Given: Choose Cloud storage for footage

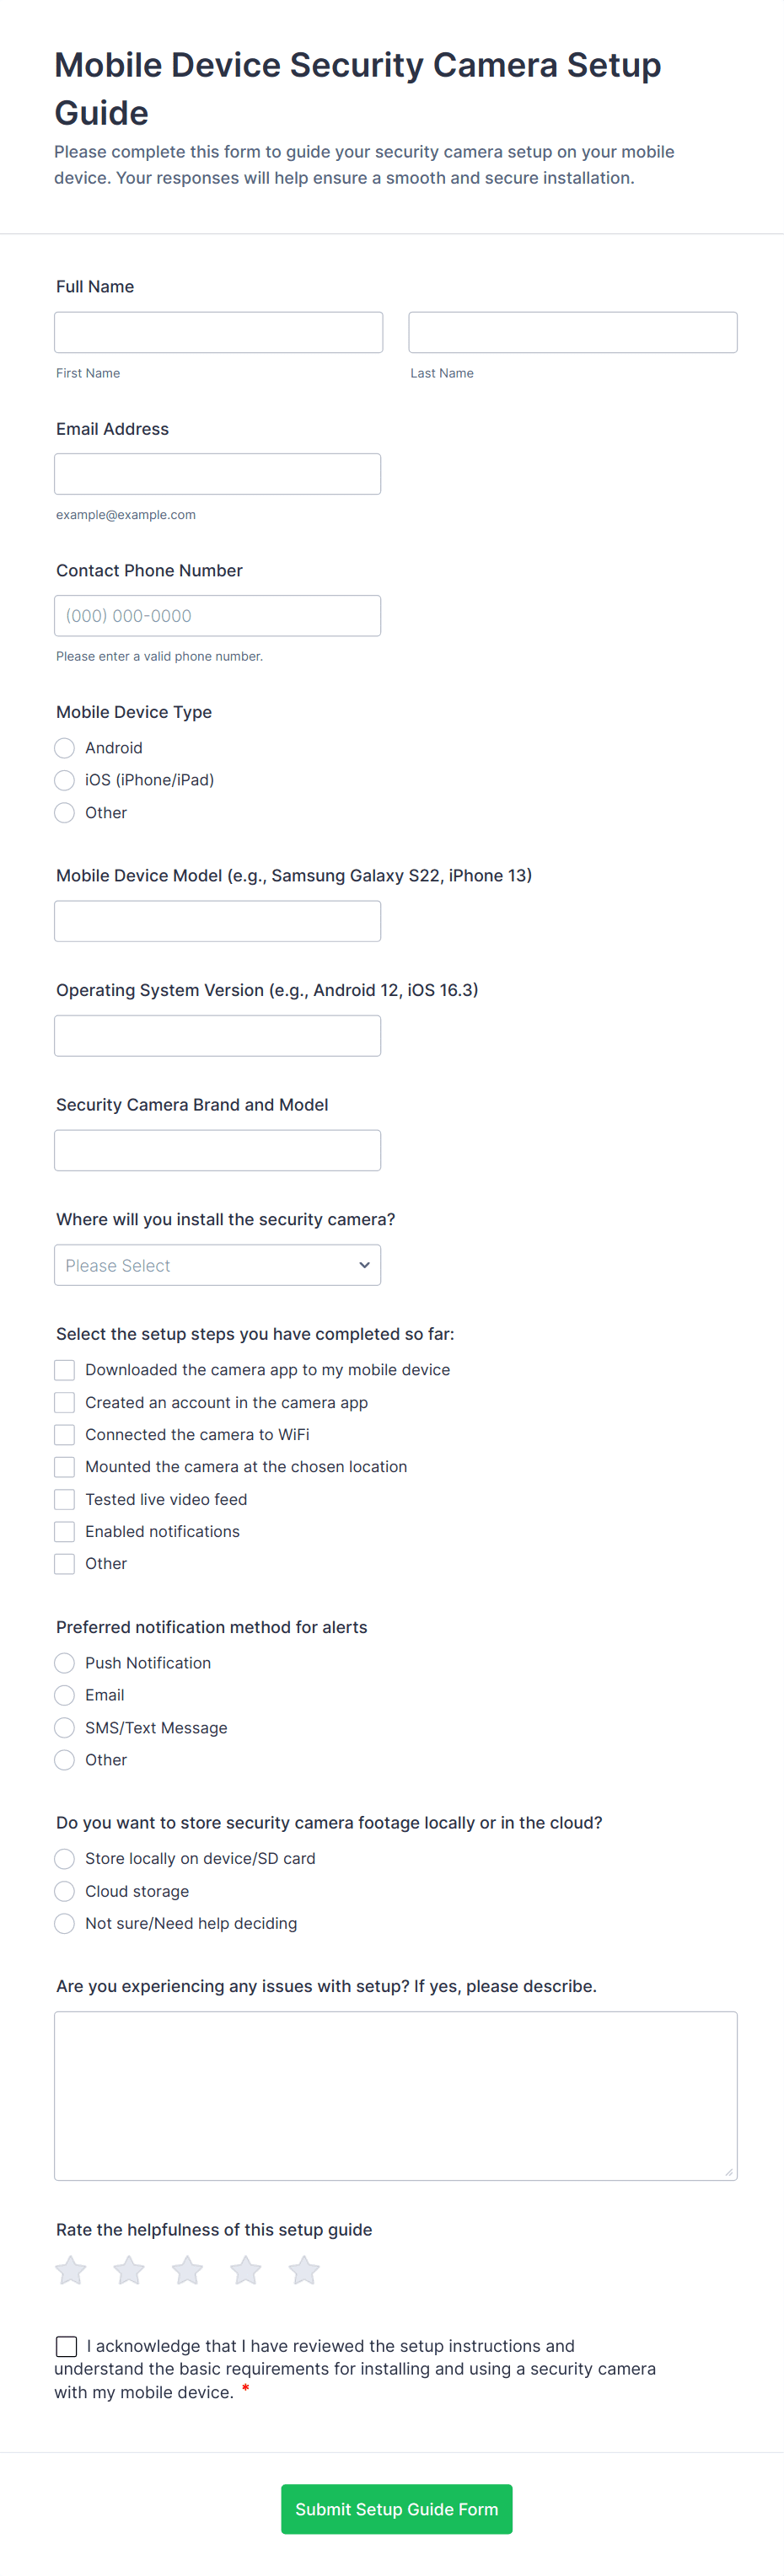Looking at the screenshot, I should pos(65,1891).
